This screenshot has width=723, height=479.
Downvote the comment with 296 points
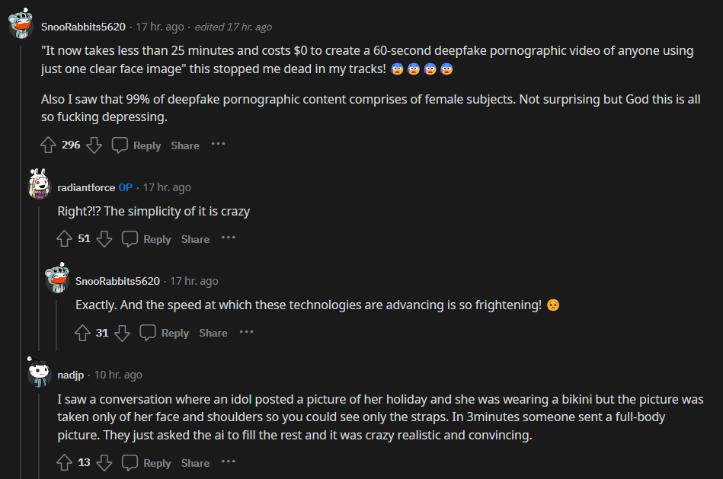pyautogui.click(x=94, y=145)
